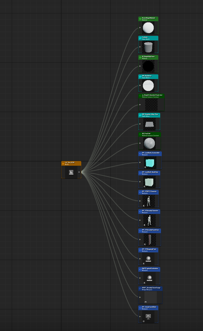Click the input pin of the ShoppingPoint blueprint node
Viewport: 203px width, 331px height.
tap(140, 259)
